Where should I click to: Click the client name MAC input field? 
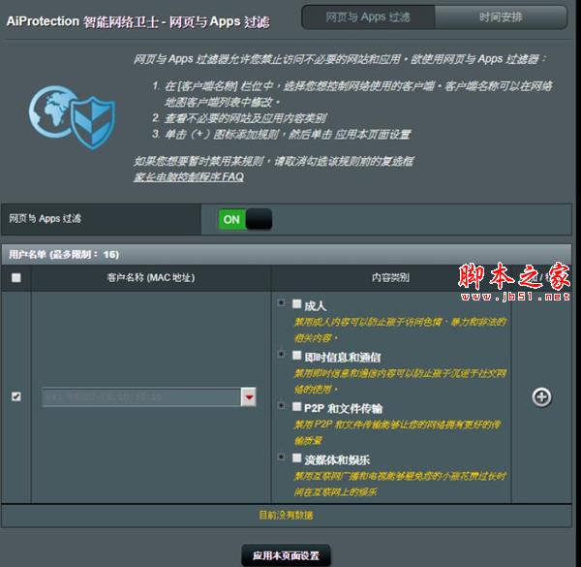[141, 397]
